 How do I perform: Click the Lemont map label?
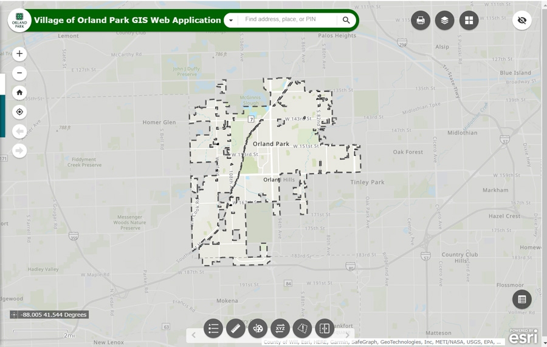point(68,36)
